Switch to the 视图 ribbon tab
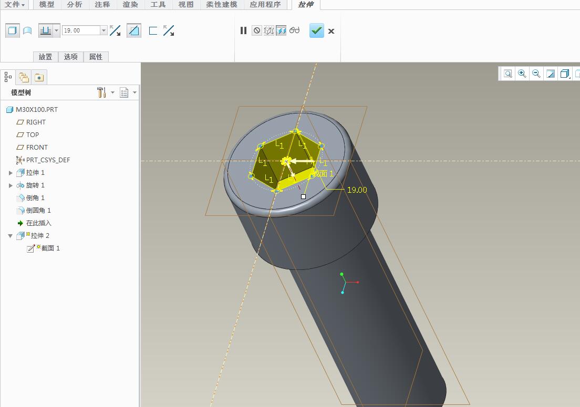 185,4
